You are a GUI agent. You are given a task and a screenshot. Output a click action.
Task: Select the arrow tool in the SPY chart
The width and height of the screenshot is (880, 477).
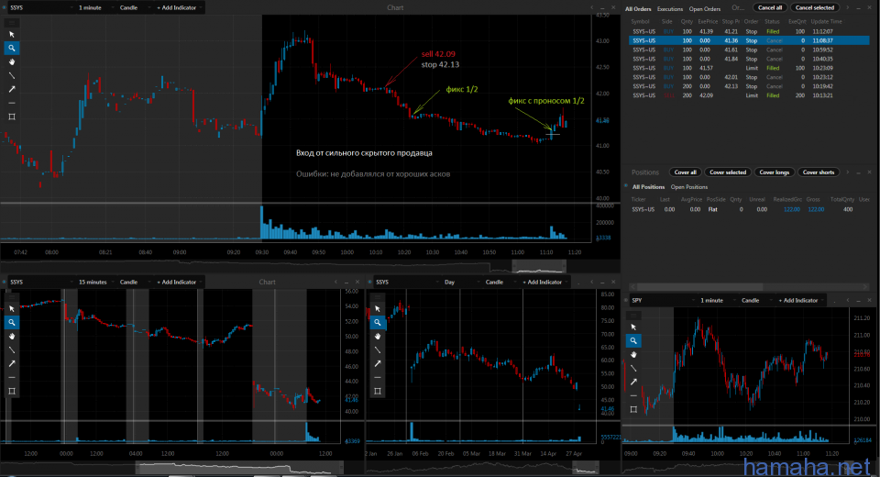pos(633,382)
